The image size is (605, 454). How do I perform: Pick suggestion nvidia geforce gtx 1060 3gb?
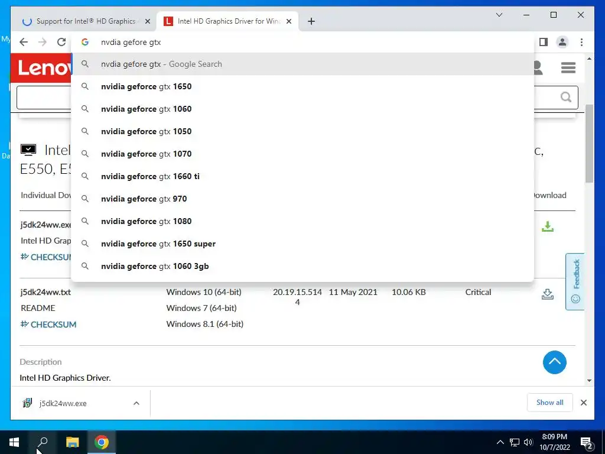tap(302, 266)
